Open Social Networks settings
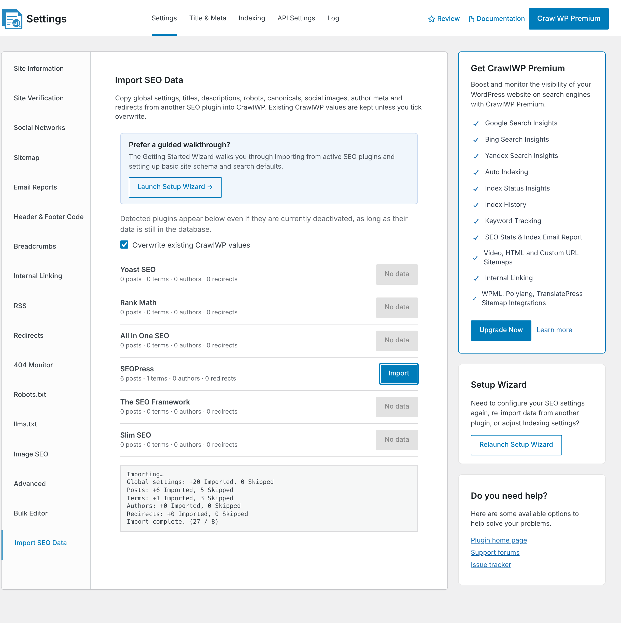Viewport: 621px width, 623px height. (x=39, y=128)
